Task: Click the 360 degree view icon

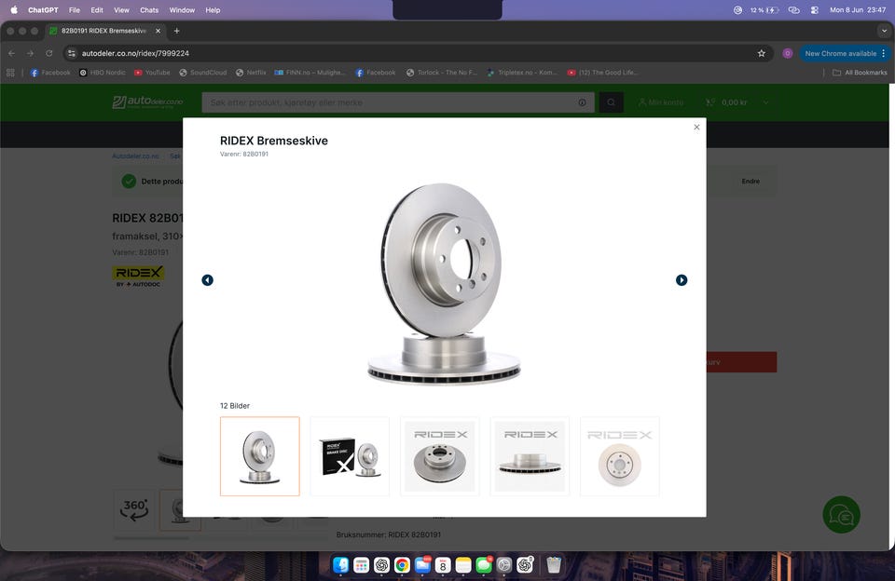Action: [x=134, y=509]
